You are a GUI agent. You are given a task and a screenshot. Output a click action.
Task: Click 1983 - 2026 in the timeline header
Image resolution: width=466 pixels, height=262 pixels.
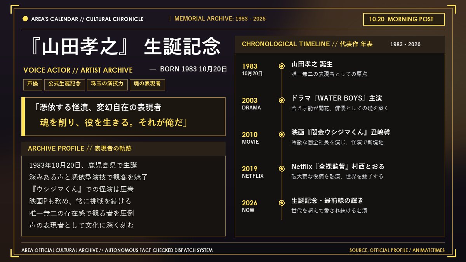[405, 45]
